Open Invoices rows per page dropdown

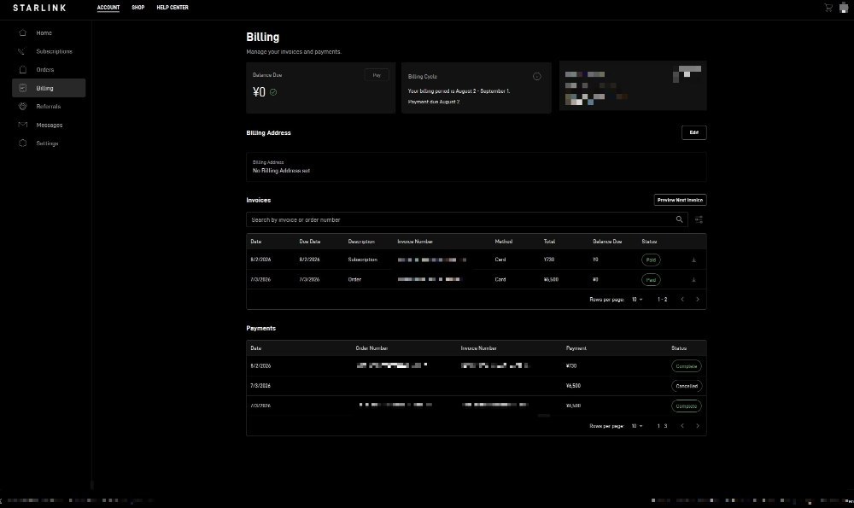coord(637,300)
